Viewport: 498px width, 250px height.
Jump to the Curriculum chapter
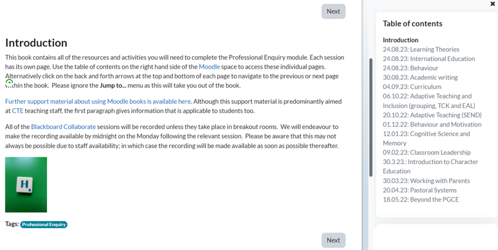click(412, 87)
